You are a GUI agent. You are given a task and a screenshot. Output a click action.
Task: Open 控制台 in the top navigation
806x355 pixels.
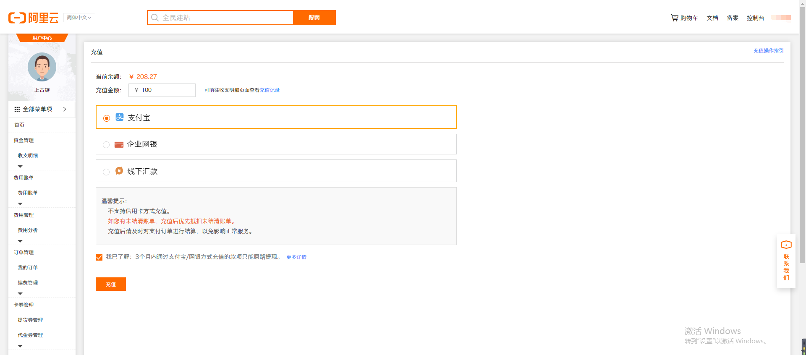[755, 18]
